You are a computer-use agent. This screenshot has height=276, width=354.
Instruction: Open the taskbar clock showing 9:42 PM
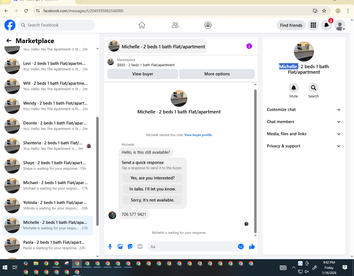click(329, 267)
